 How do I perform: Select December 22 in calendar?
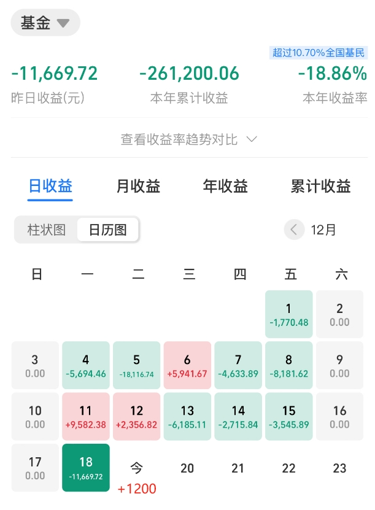point(289,468)
